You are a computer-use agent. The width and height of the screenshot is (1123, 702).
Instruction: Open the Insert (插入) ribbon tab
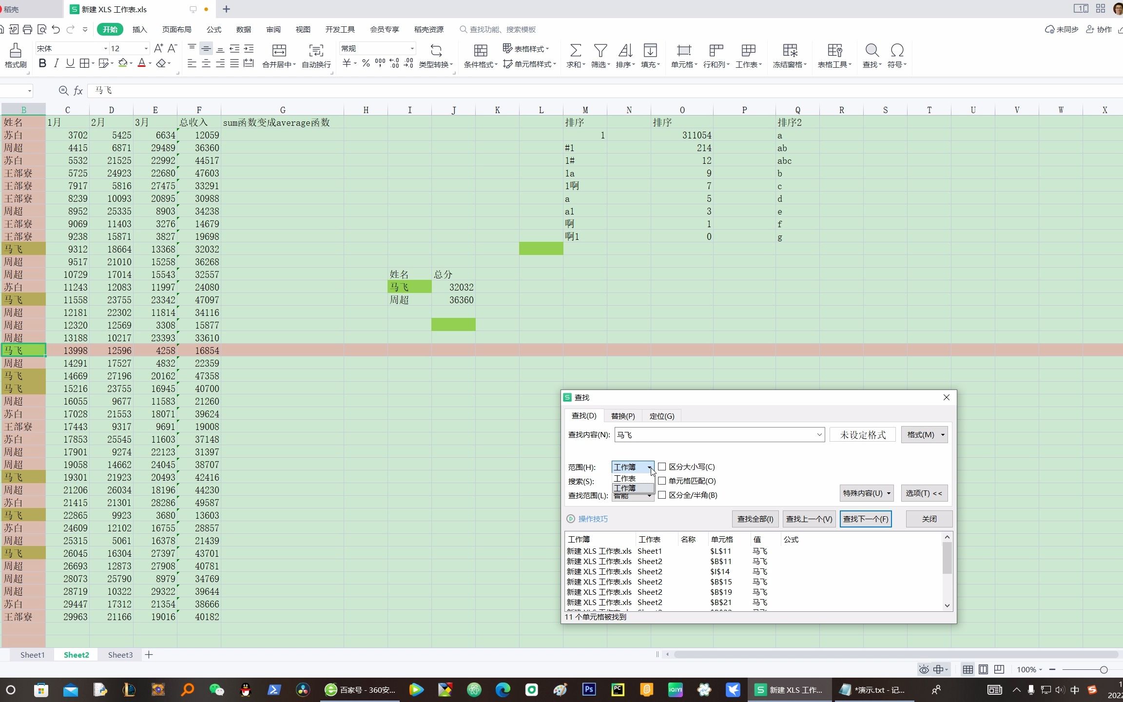click(139, 30)
